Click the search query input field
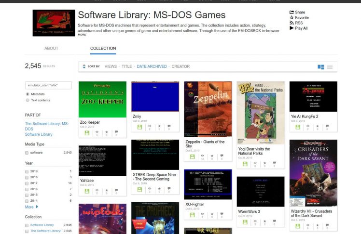The height and width of the screenshot is (234, 361). [48, 85]
